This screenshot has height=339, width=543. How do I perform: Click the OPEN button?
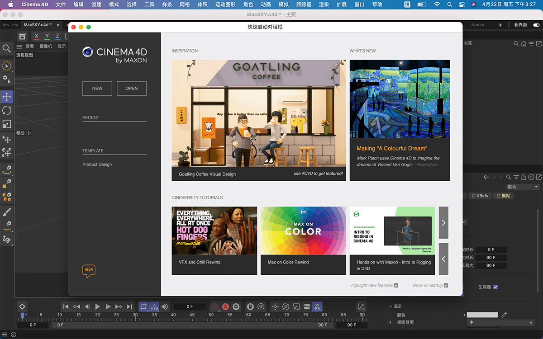132,88
